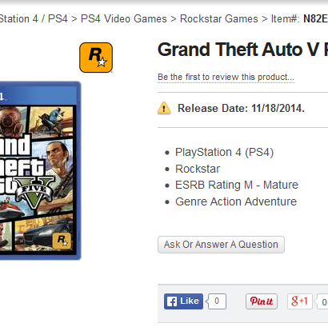Open Be the first to review link
Screen dimensions: 328x327
(x=226, y=77)
